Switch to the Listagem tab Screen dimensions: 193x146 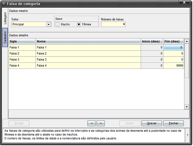click(x=5, y=18)
